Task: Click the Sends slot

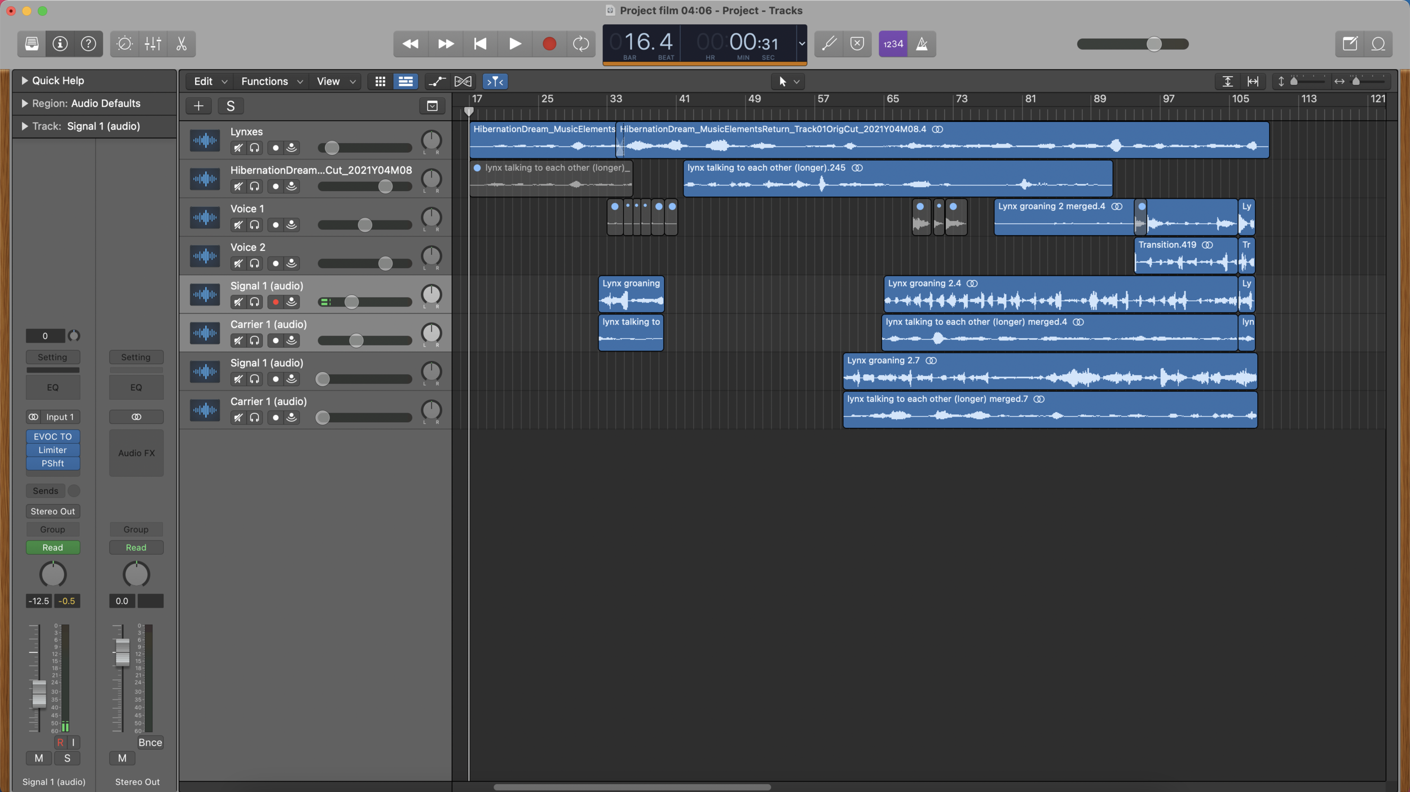Action: tap(45, 491)
